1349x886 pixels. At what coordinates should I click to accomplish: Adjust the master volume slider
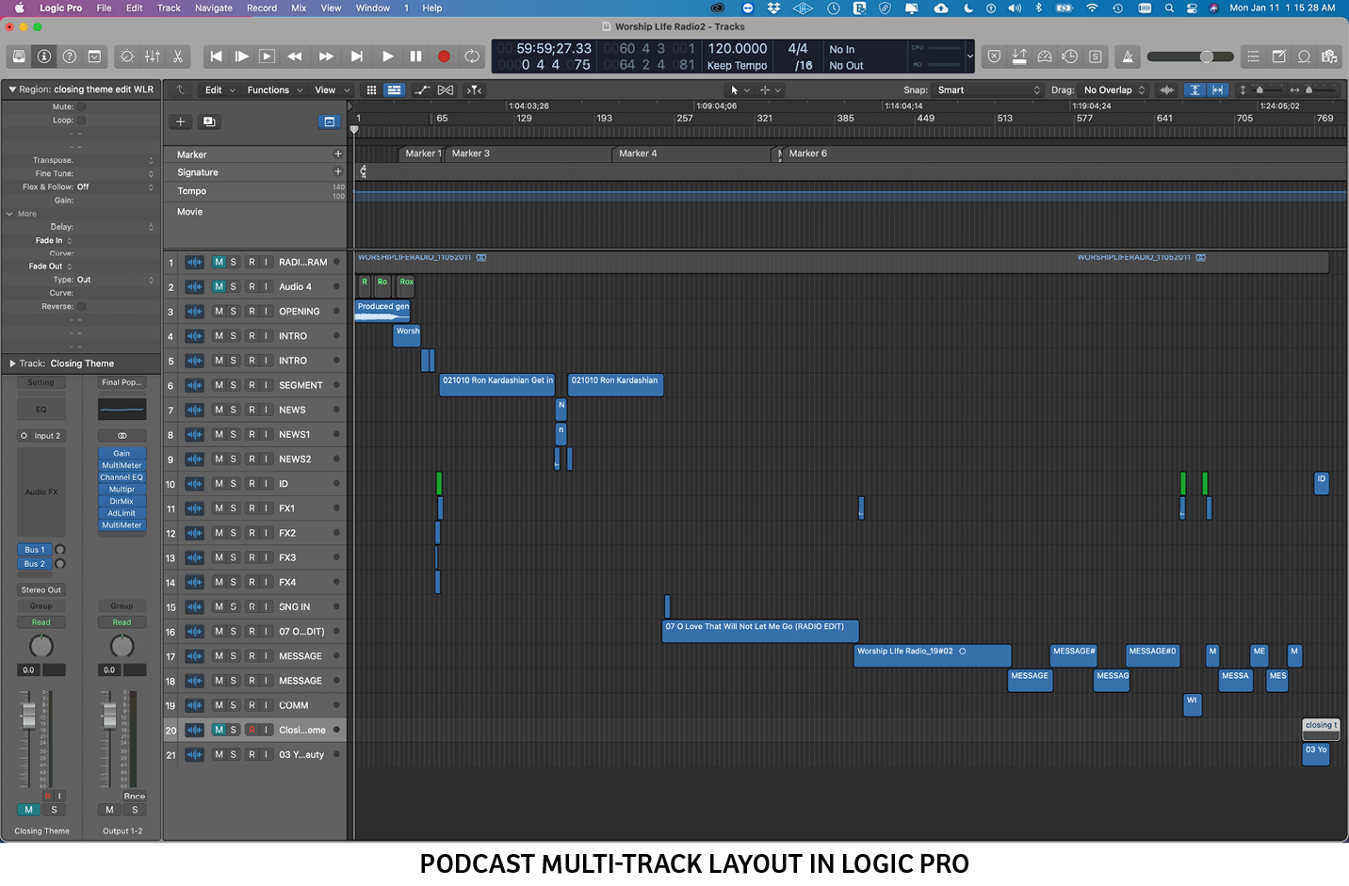coord(1206,56)
